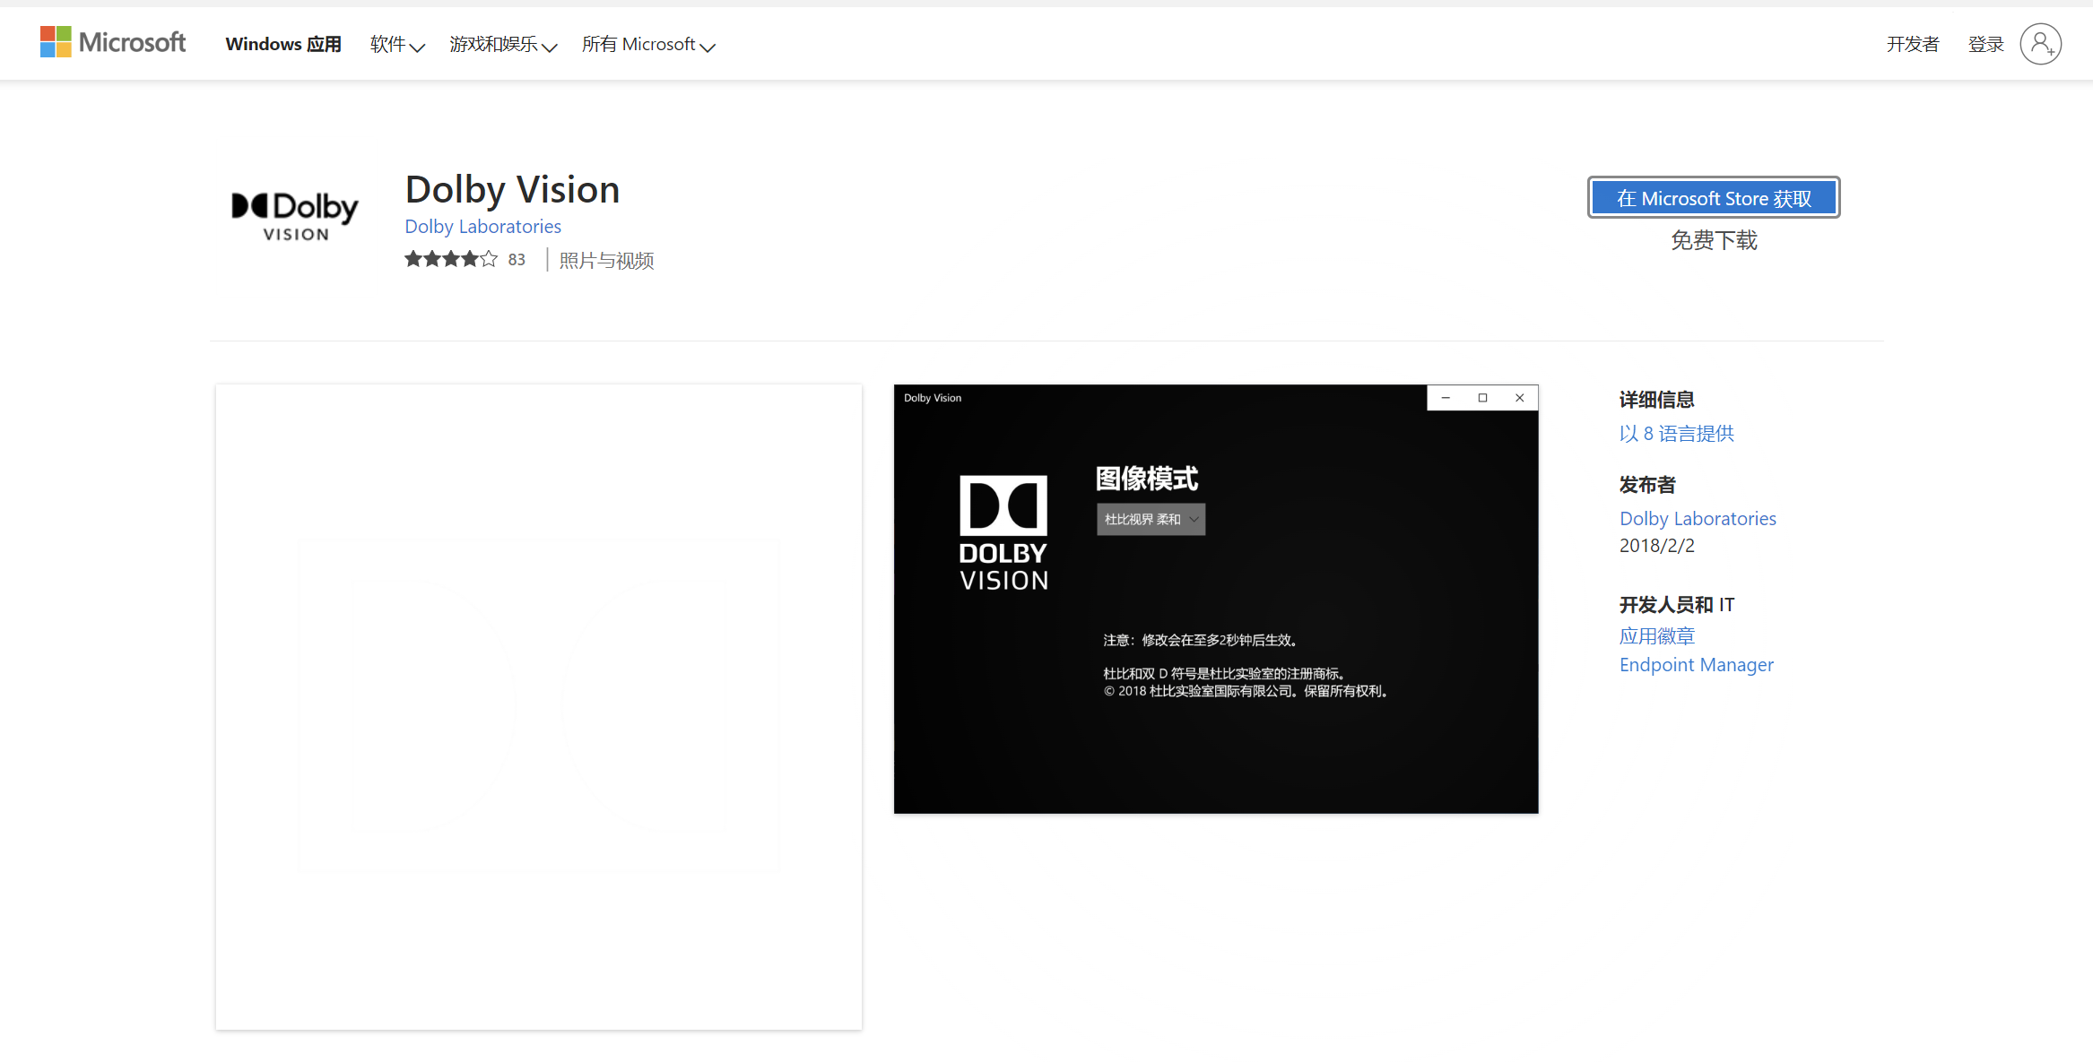Viewport: 2093px width, 1062px height.
Task: Open 以 8 语言提供 link
Action: coord(1676,434)
